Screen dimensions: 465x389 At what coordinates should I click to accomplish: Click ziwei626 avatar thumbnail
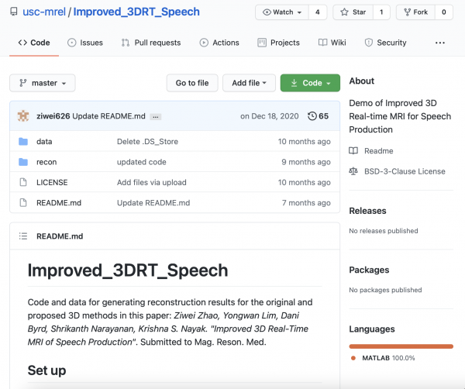coord(23,116)
